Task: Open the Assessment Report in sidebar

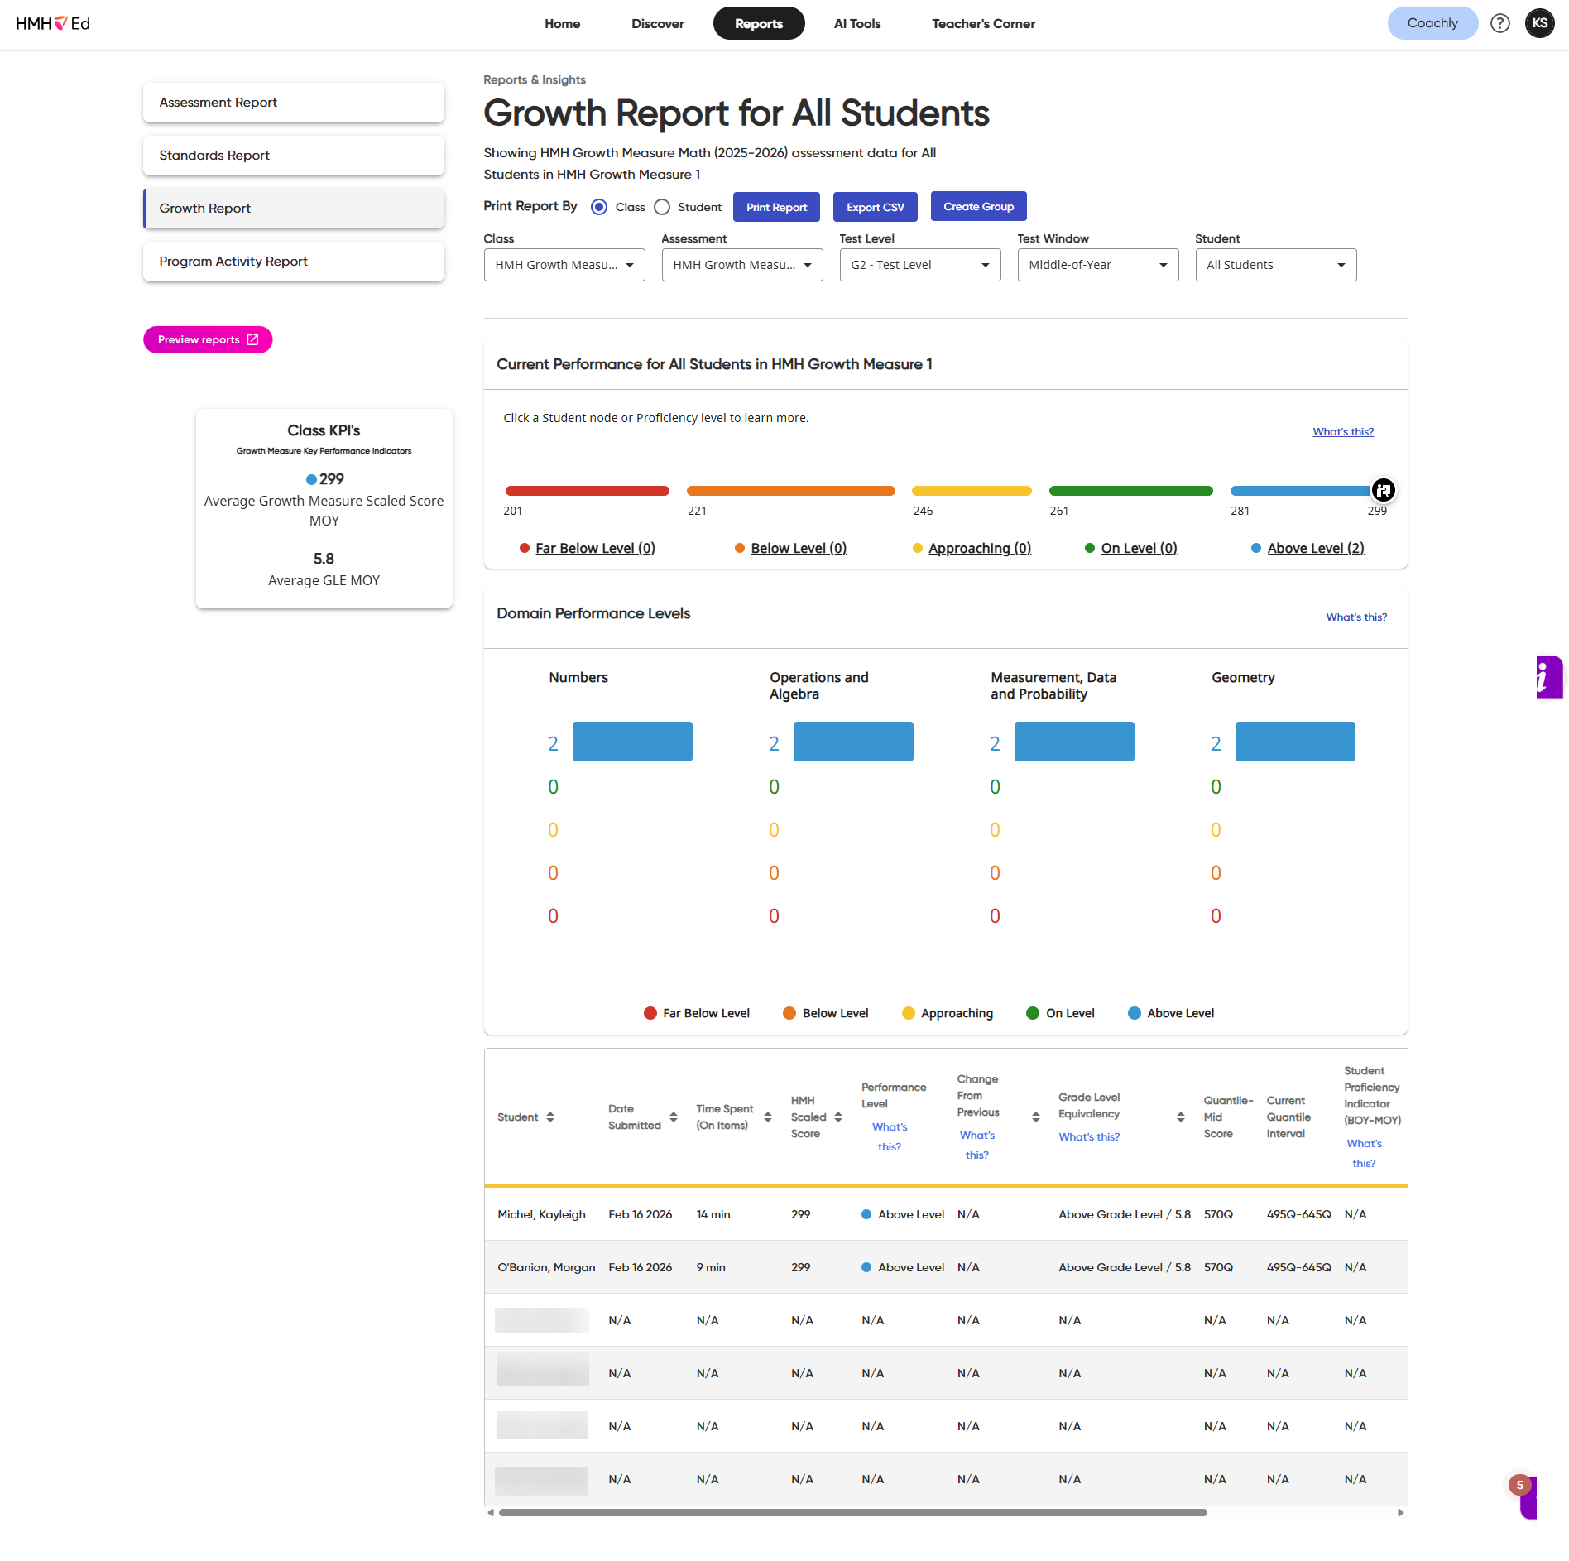Action: [x=294, y=103]
